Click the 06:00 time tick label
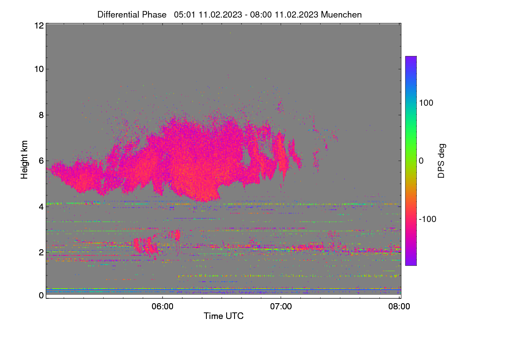The image size is (527, 351). point(162,306)
